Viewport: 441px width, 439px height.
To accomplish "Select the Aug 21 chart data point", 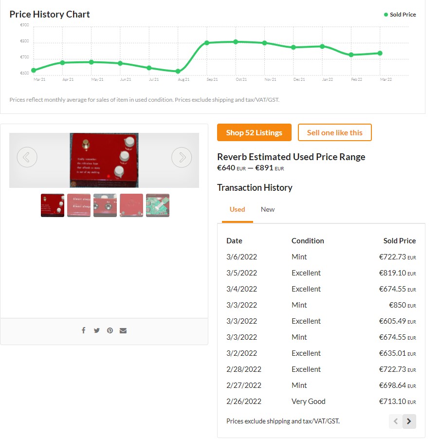I will [x=178, y=72].
